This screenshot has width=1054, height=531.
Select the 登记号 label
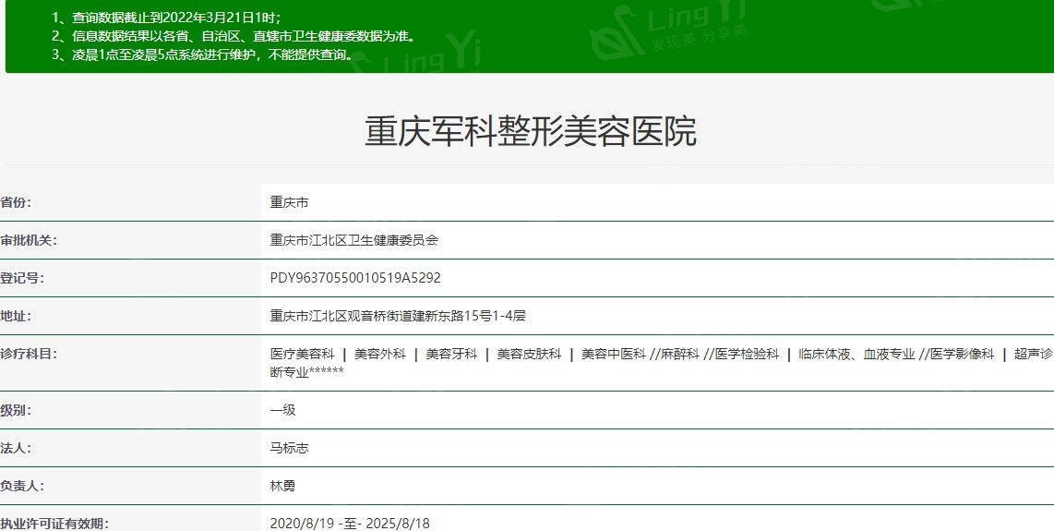coord(22,278)
